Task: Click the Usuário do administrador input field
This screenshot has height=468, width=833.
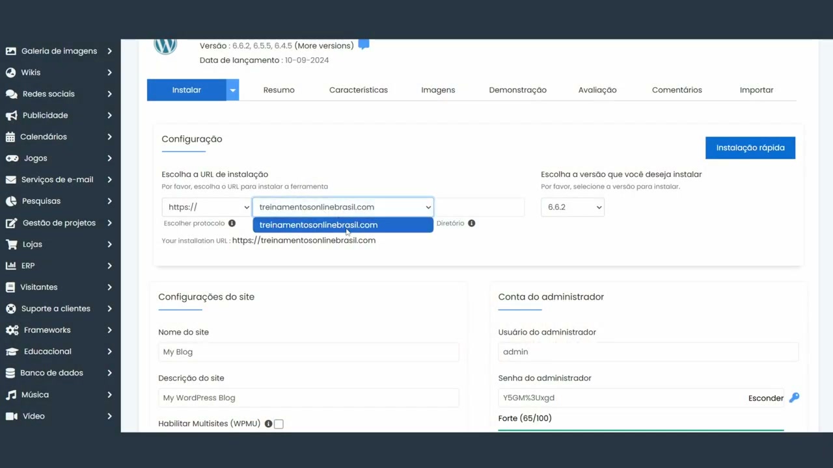Action: pyautogui.click(x=648, y=352)
